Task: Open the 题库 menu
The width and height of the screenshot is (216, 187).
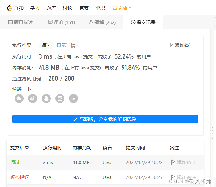Action: tap(51, 8)
